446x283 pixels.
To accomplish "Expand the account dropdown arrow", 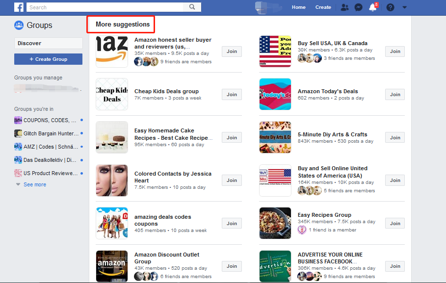I will (404, 7).
